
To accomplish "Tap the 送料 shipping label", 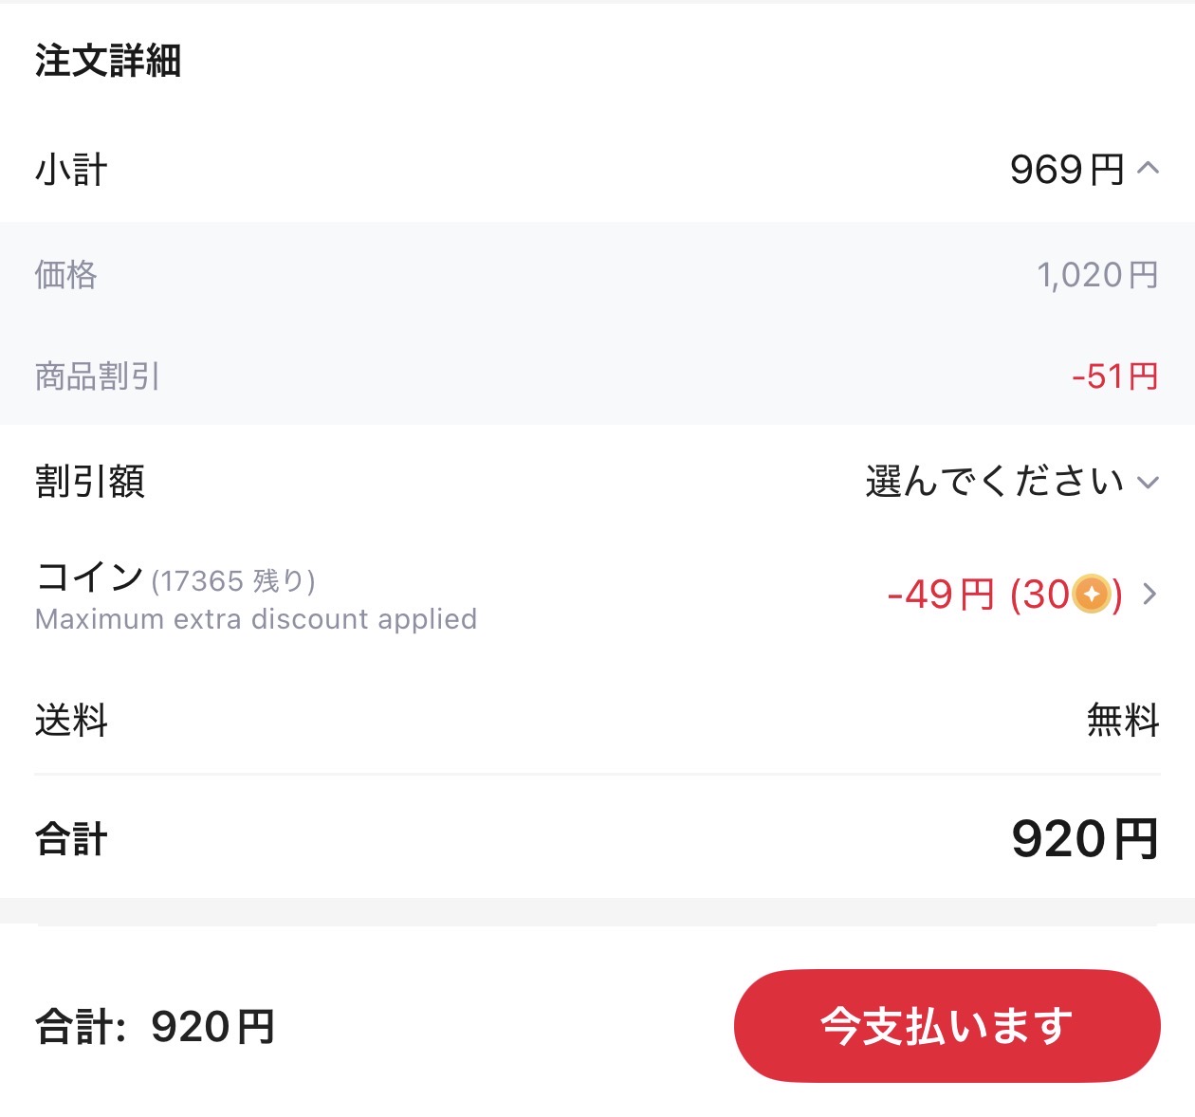I will tap(71, 721).
